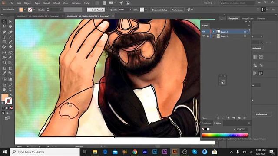Image resolution: width=278 pixels, height=156 pixels.
Task: Close the Untitled-2 document tab
Action: click(x=113, y=16)
